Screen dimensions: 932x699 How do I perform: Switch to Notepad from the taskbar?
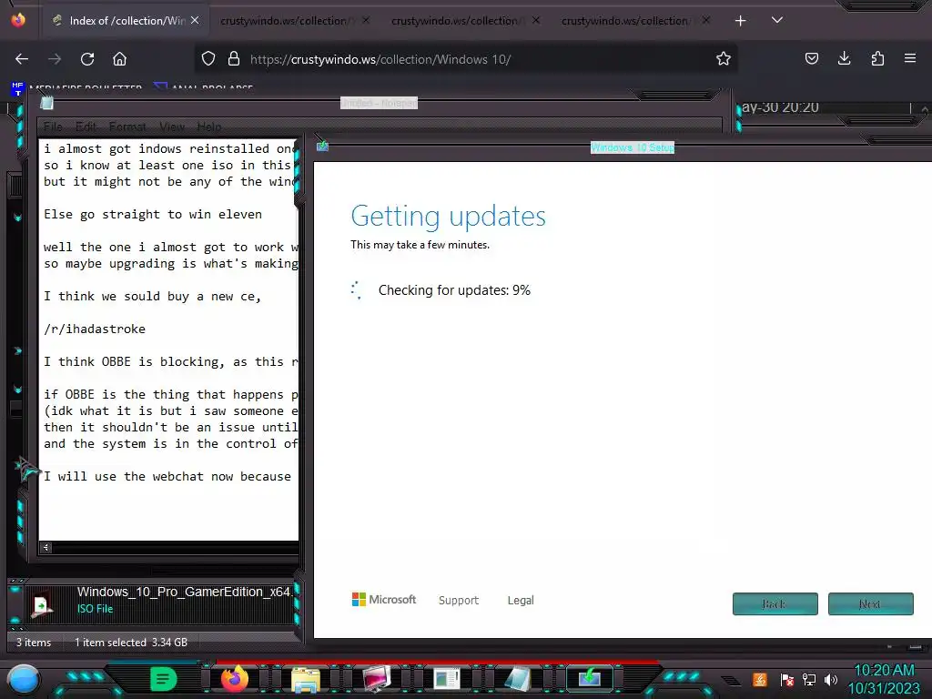517,679
